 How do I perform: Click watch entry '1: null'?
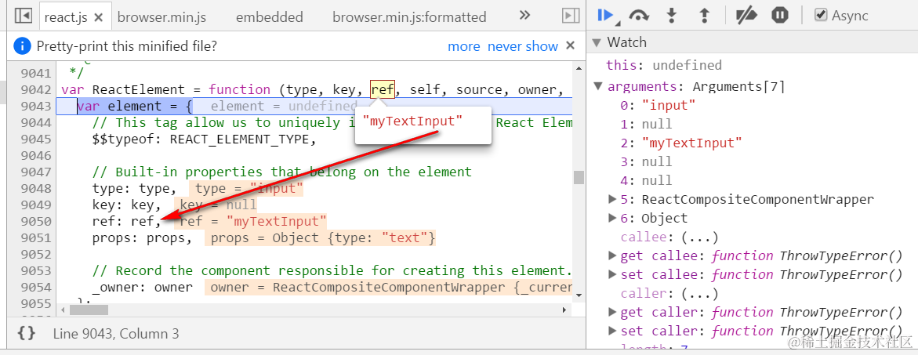point(646,124)
